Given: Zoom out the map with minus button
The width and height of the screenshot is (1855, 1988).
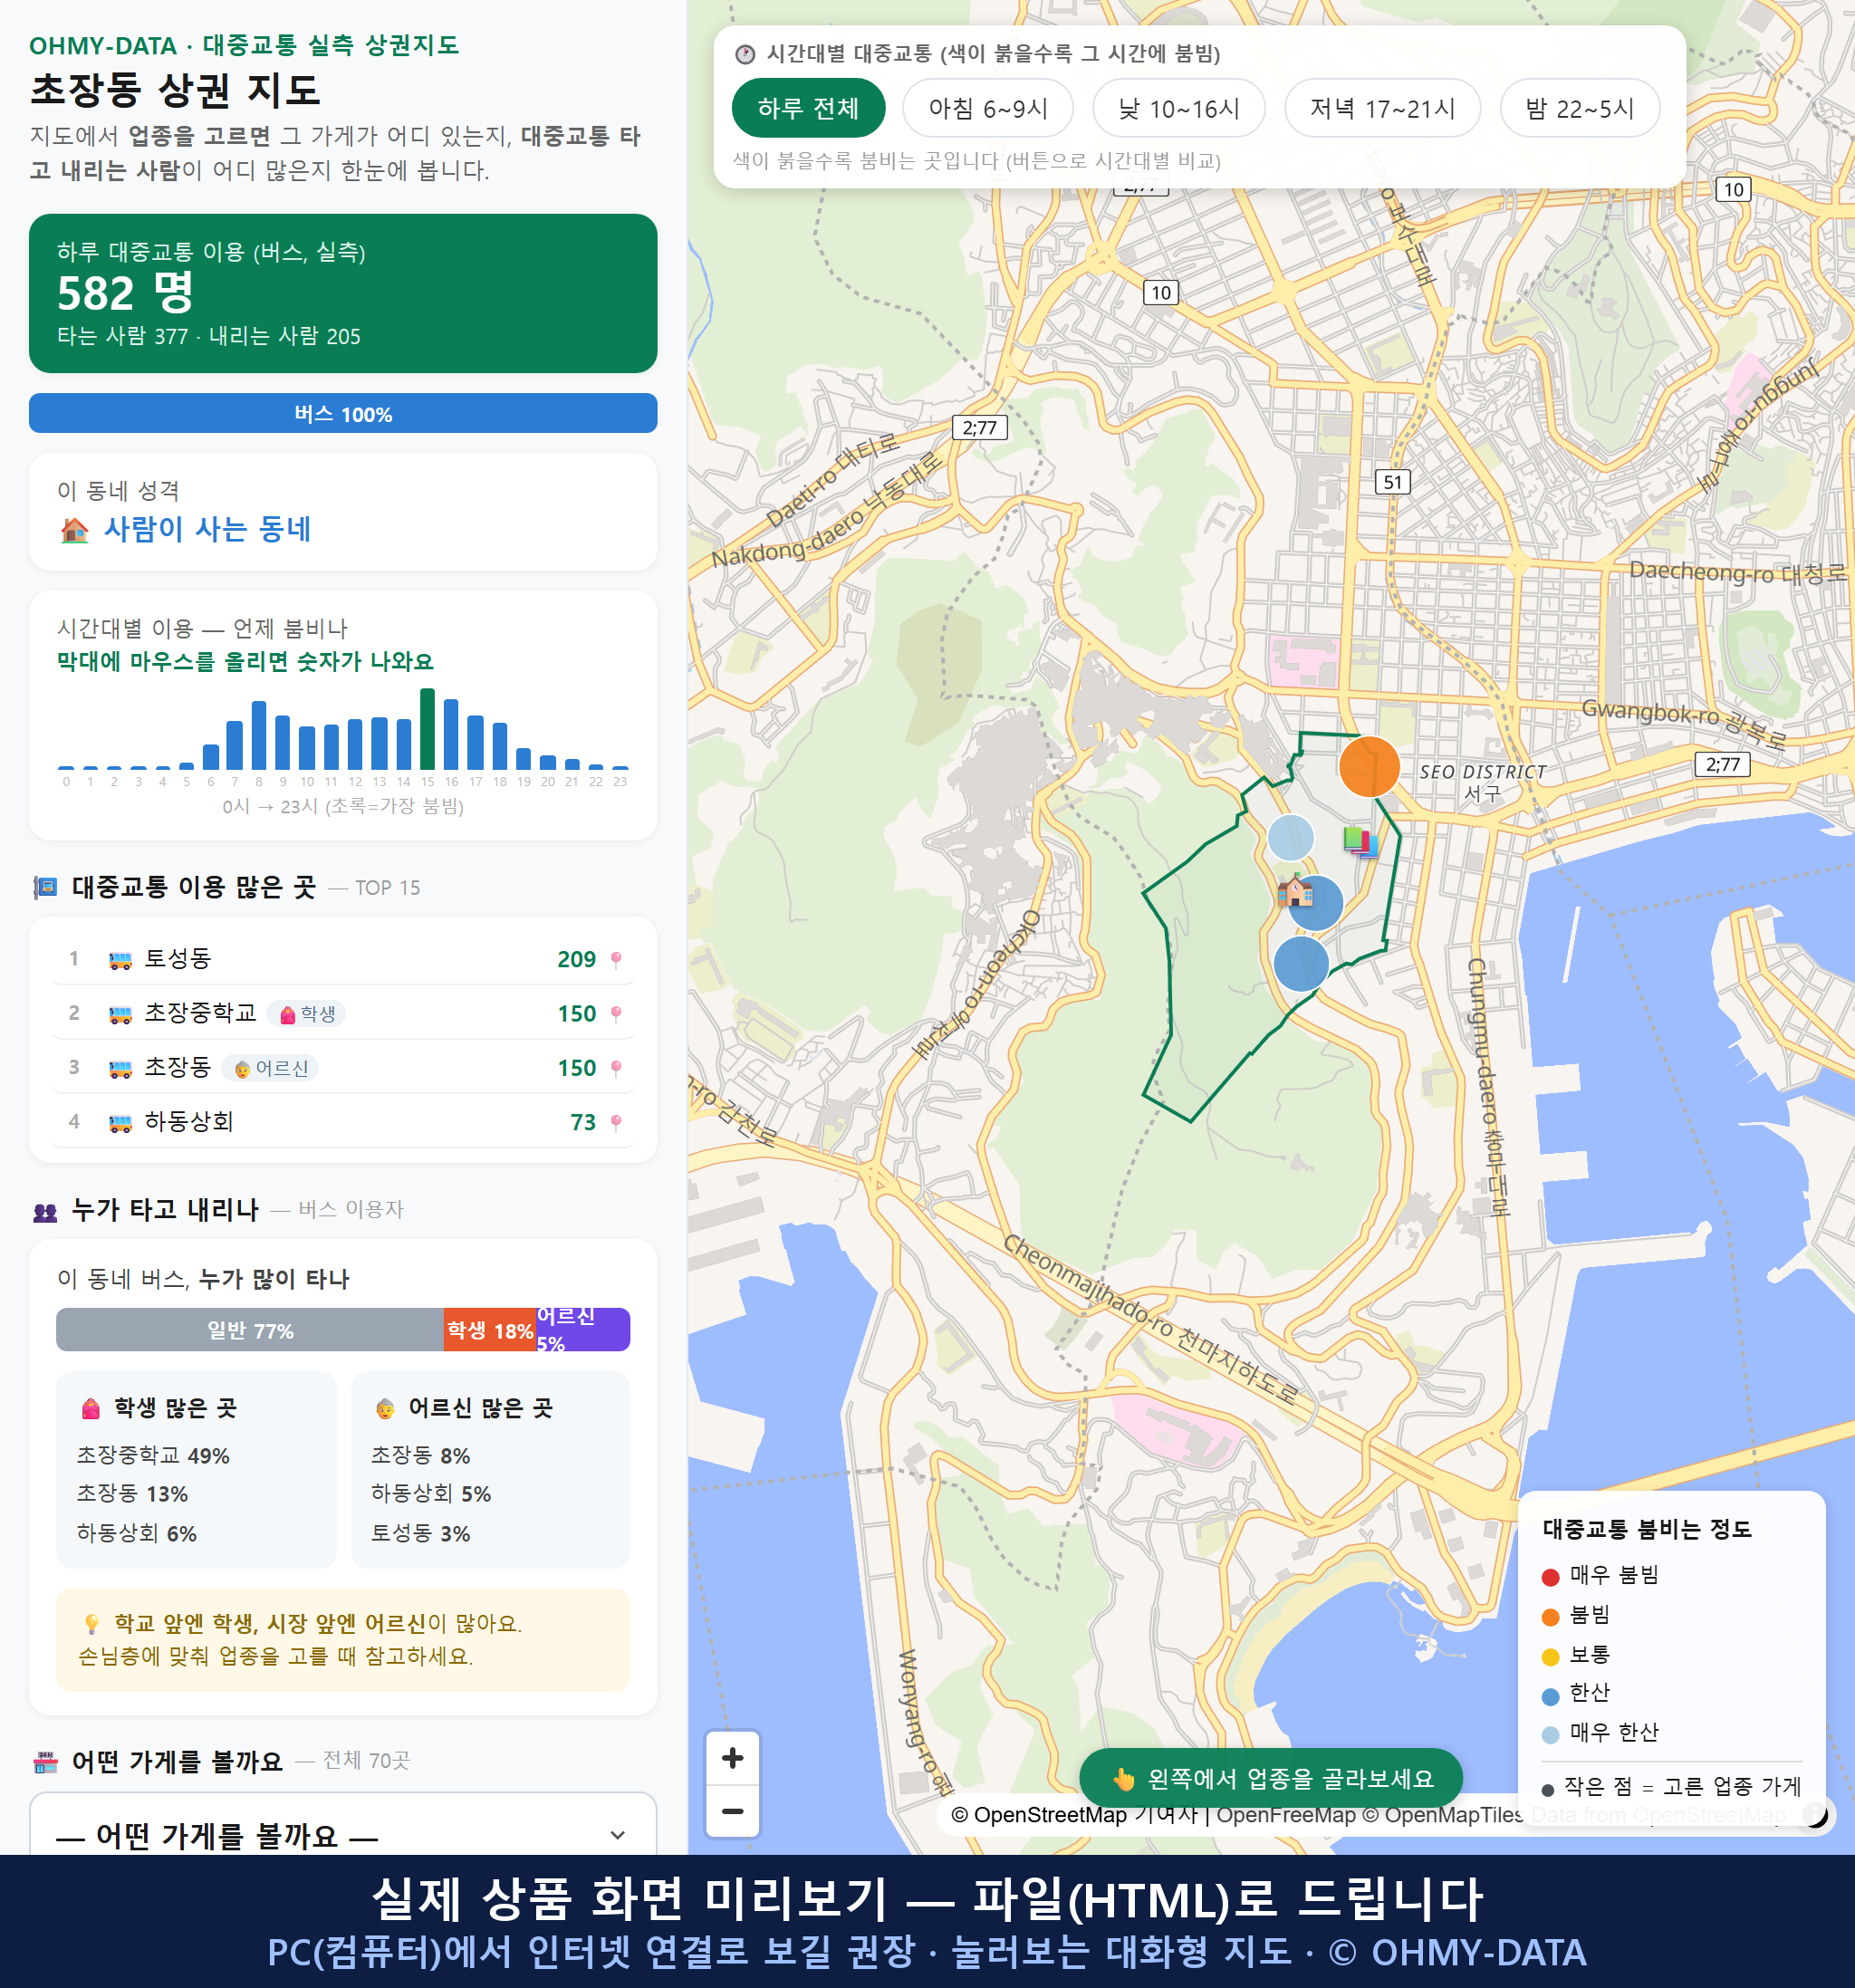Looking at the screenshot, I should 732,1811.
